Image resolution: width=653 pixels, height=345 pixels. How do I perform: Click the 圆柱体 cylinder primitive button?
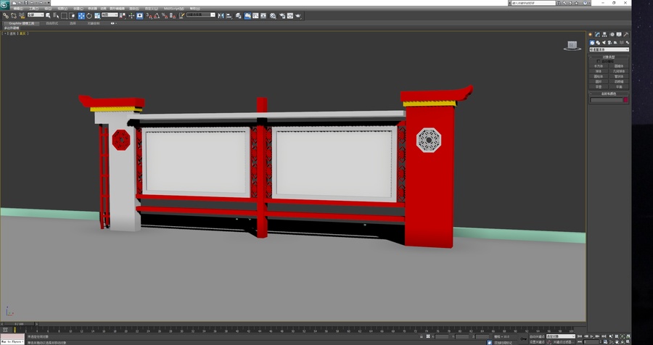pos(599,76)
